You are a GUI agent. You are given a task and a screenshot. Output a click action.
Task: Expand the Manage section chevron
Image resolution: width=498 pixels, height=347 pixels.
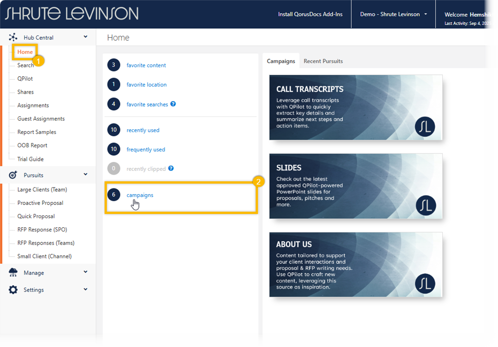(85, 272)
